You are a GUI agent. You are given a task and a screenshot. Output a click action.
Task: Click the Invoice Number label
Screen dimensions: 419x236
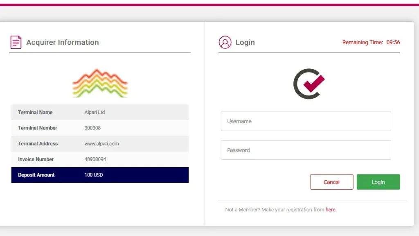36,159
